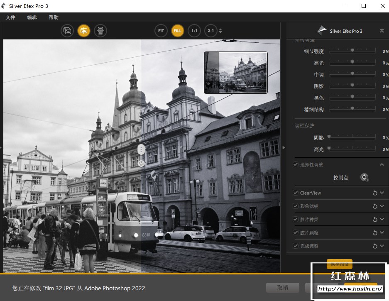Screen dimensions: 389x301
Task: Expand the 完成调整 section
Action: tap(382, 246)
